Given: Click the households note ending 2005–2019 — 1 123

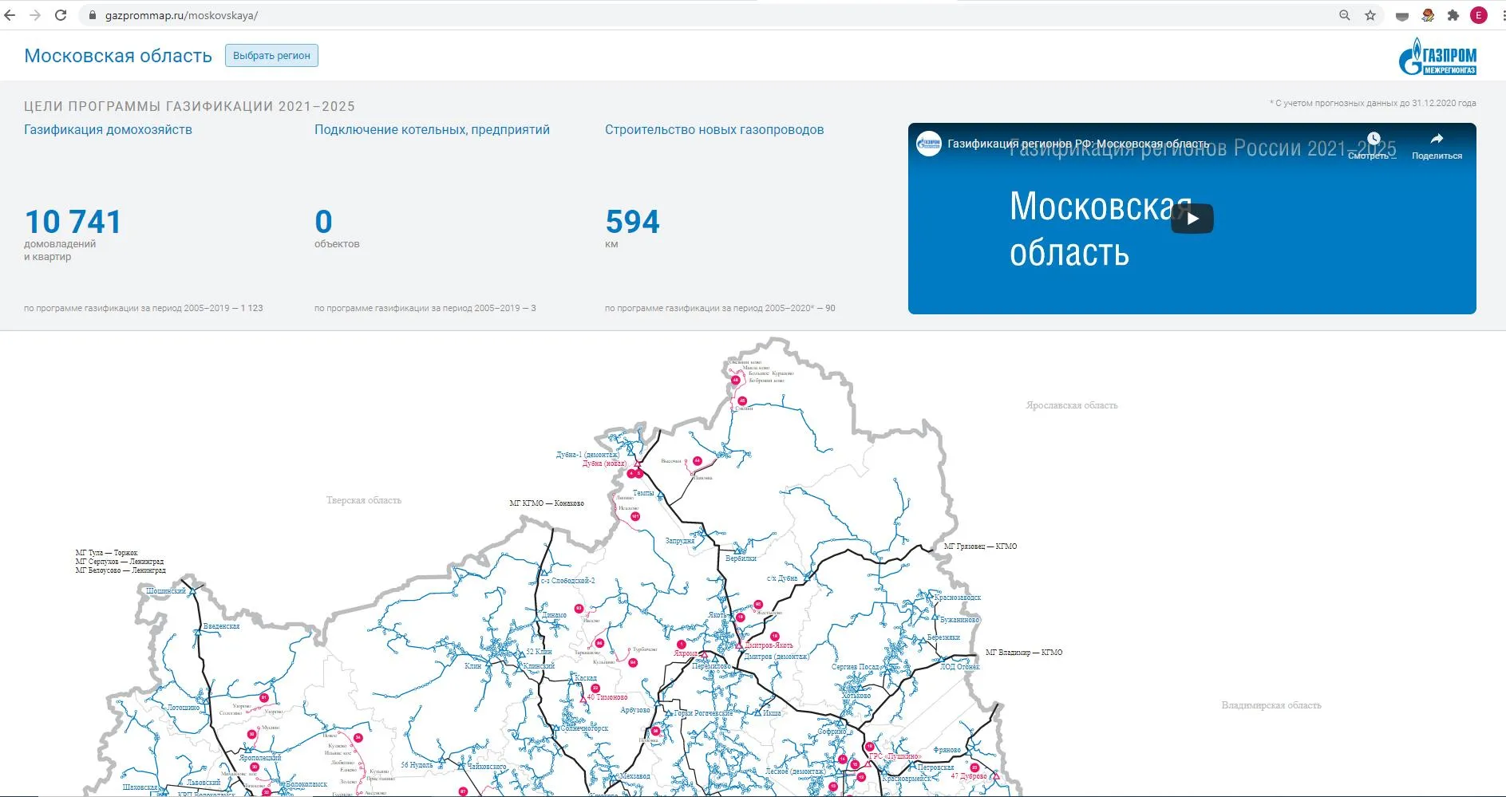Looking at the screenshot, I should click(144, 308).
